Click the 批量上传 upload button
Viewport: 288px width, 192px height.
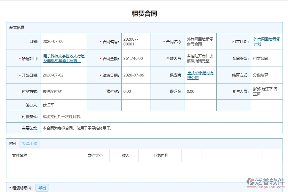pos(30,143)
